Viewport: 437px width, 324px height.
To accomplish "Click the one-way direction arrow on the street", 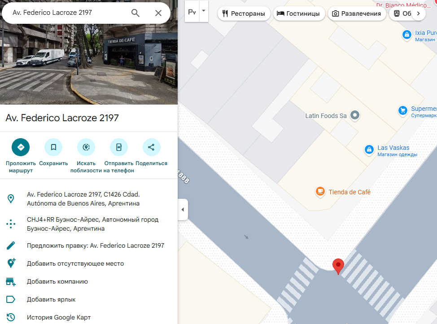I will tap(246, 237).
